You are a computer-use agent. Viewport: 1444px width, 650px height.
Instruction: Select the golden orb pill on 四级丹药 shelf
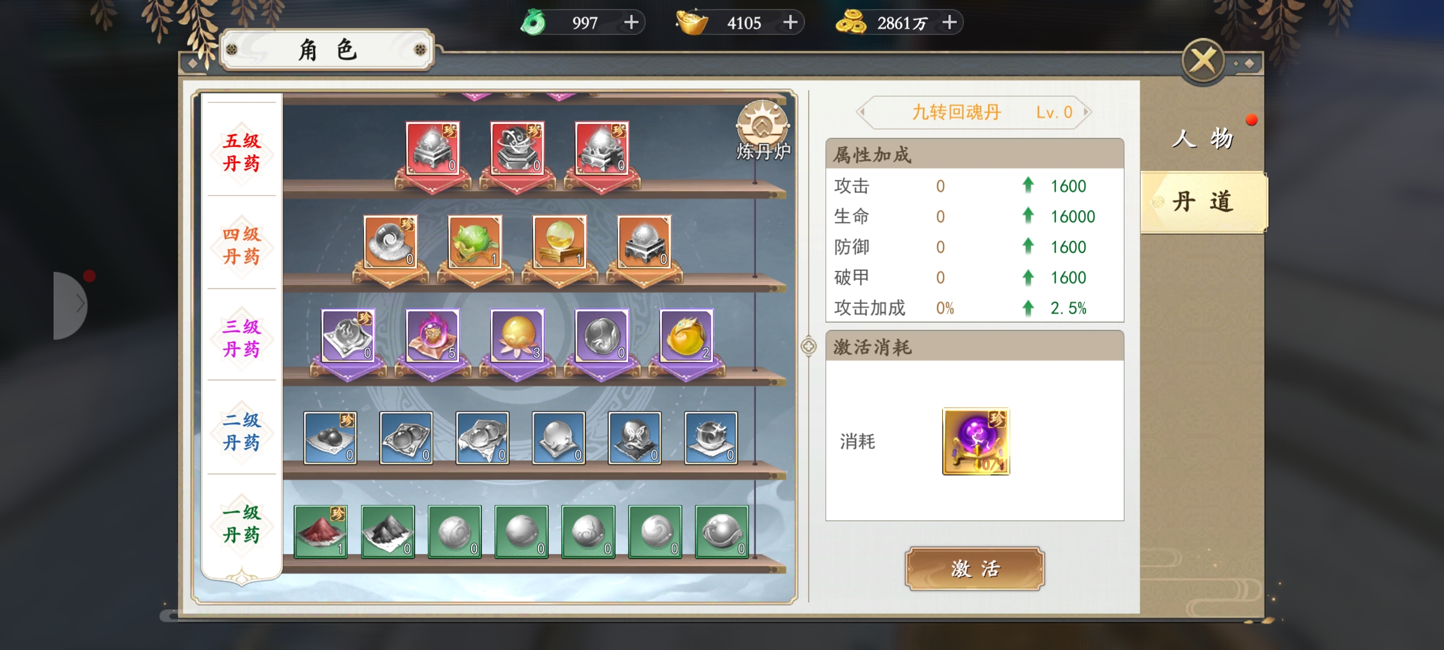pos(560,242)
